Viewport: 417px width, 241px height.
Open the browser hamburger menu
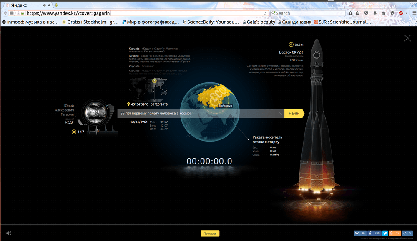[x=414, y=13]
